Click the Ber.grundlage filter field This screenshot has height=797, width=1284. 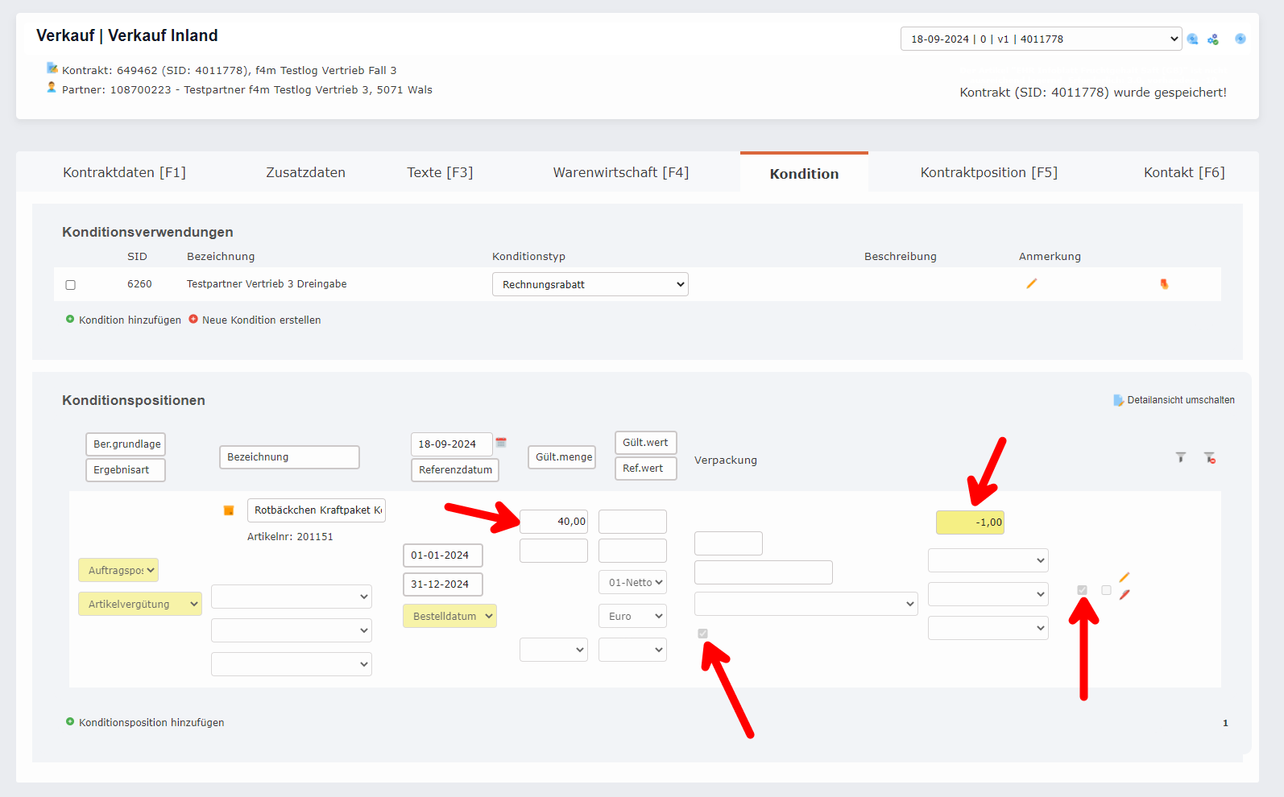(126, 444)
